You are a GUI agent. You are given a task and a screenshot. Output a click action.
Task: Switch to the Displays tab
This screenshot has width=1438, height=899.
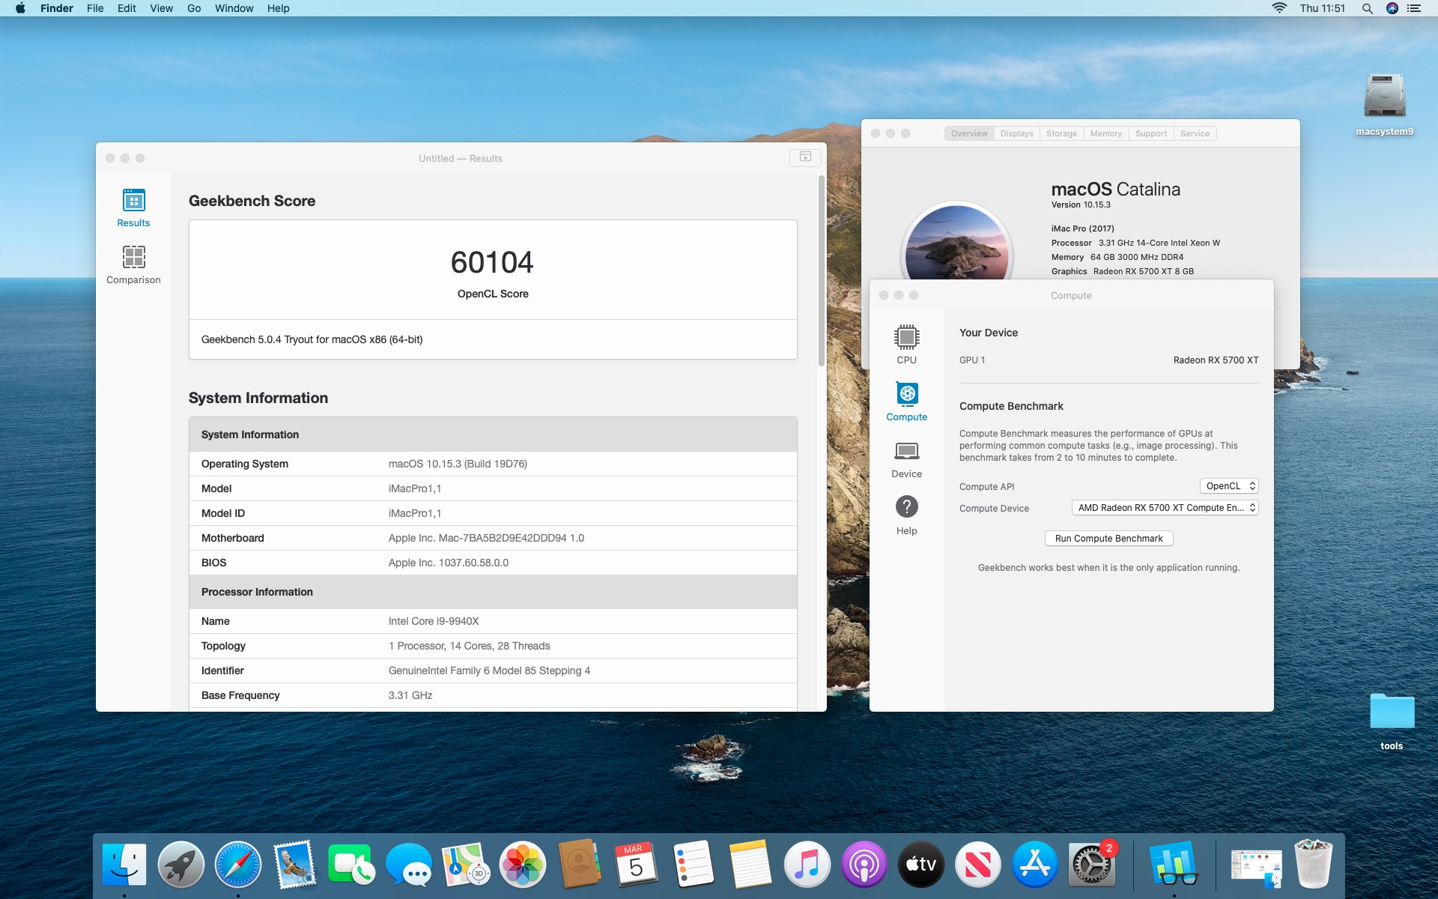pos(1016,133)
